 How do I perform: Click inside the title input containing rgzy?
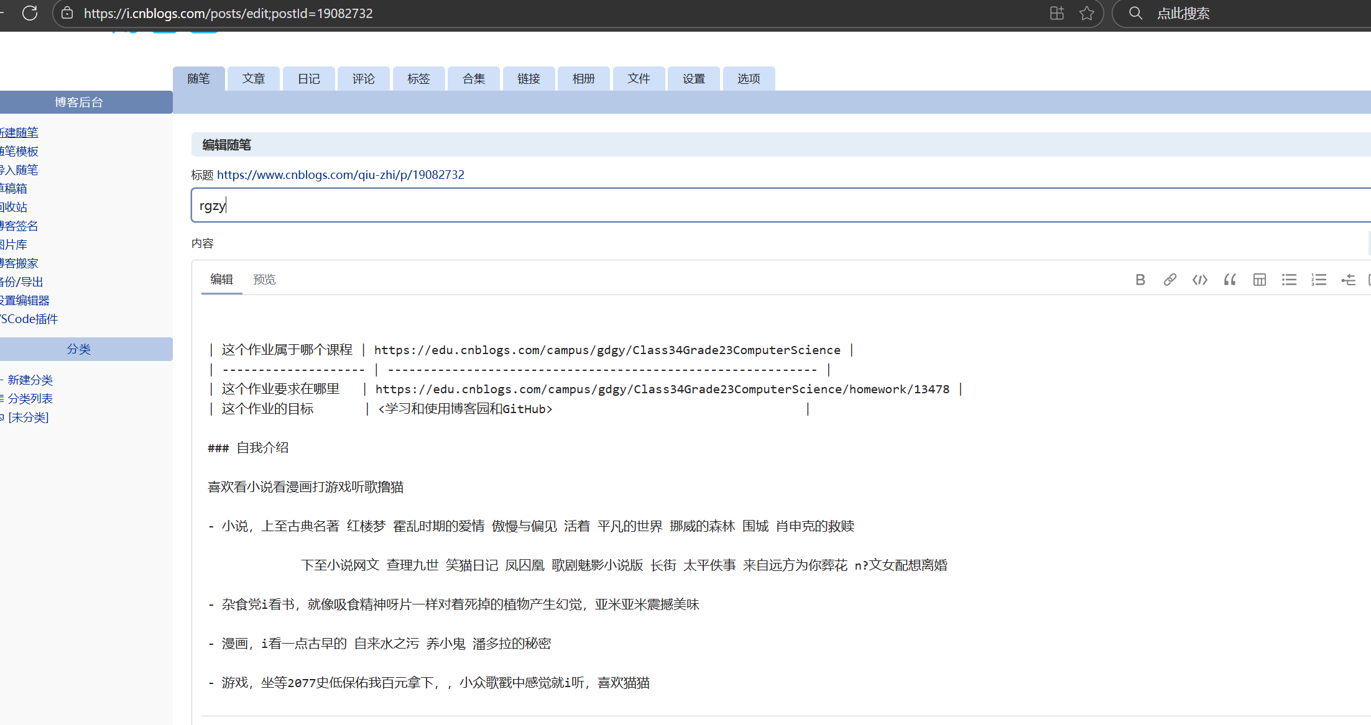435,205
